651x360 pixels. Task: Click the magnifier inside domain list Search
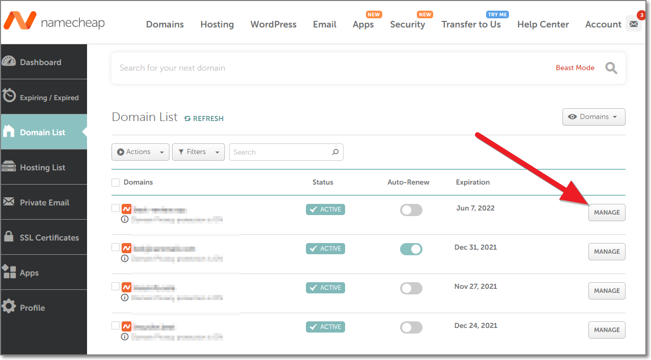tap(335, 152)
